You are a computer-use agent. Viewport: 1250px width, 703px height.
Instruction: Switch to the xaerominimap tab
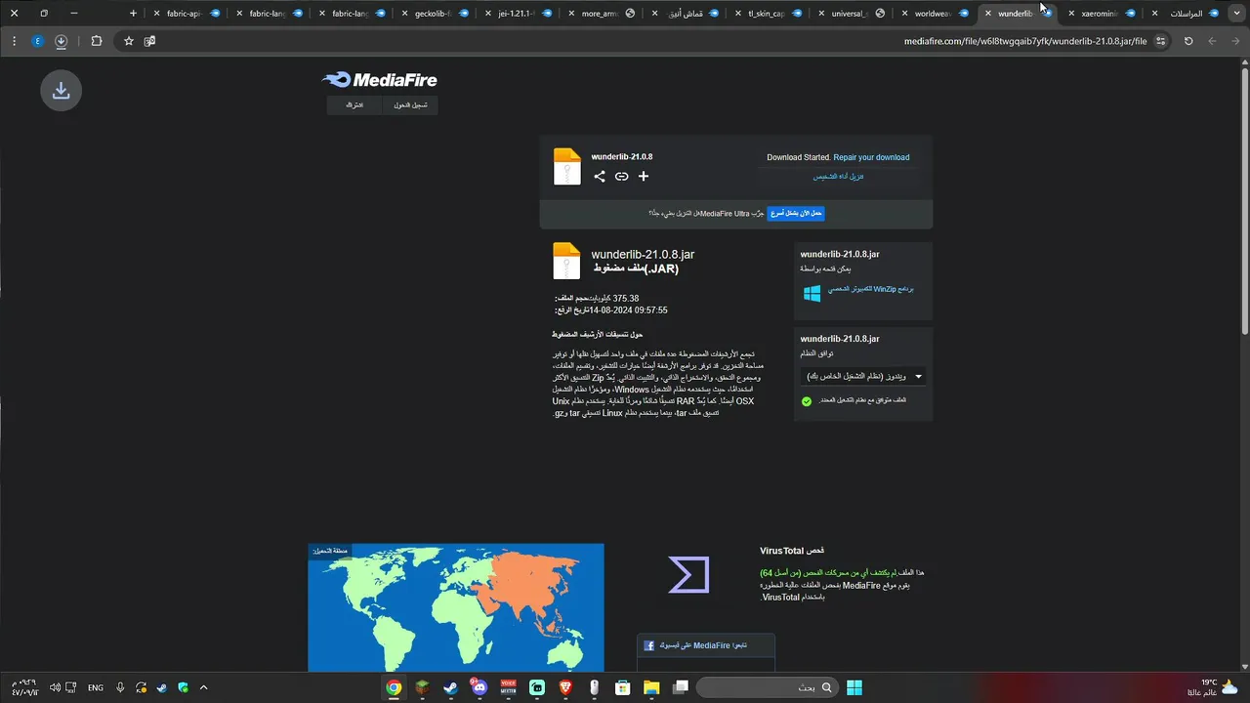(1100, 14)
